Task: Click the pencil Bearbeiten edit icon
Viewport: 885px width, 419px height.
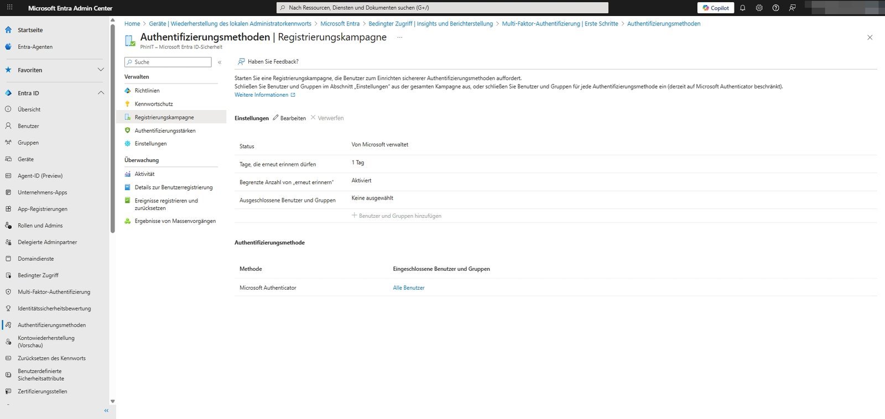Action: 276,118
